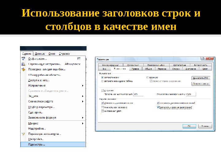Click the Относительная погрешность field

tap(191, 94)
